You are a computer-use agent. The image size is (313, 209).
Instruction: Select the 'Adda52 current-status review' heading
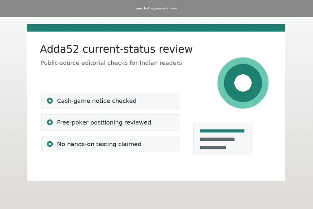117,49
